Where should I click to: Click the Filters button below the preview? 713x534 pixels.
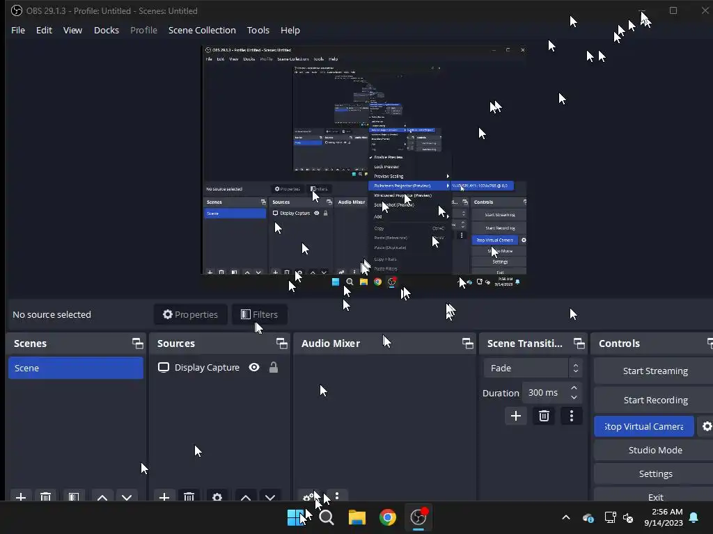coord(259,314)
